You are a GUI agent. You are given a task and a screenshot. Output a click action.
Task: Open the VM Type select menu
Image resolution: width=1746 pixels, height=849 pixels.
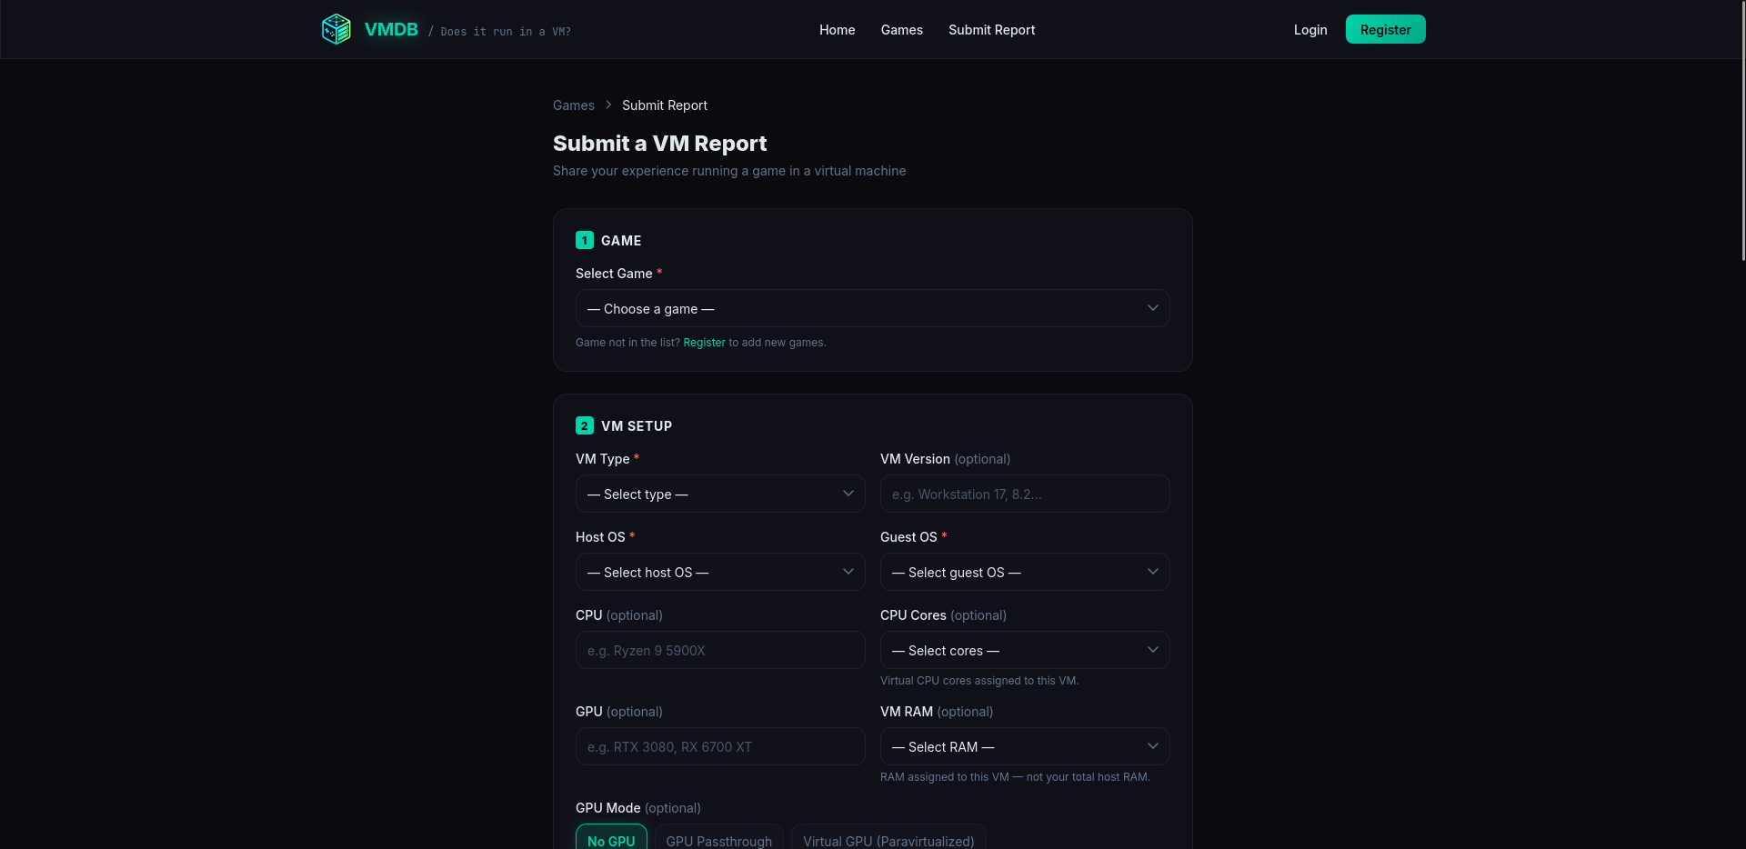(x=719, y=494)
